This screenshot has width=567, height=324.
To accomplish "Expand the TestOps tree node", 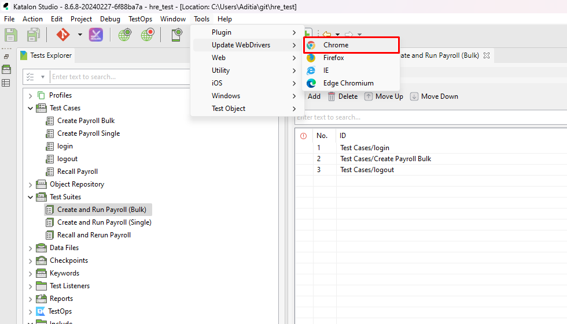I will (30, 312).
